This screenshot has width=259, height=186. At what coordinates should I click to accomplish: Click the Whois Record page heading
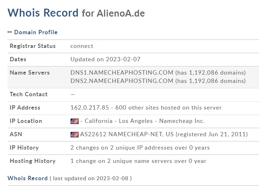click(x=43, y=13)
